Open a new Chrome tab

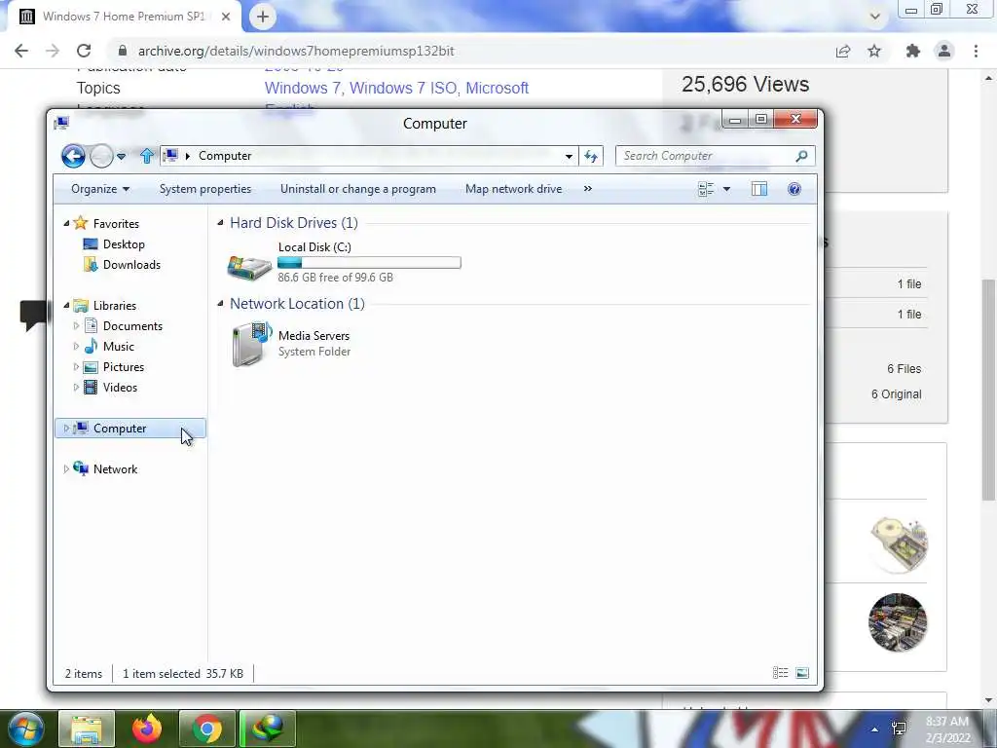pyautogui.click(x=263, y=17)
